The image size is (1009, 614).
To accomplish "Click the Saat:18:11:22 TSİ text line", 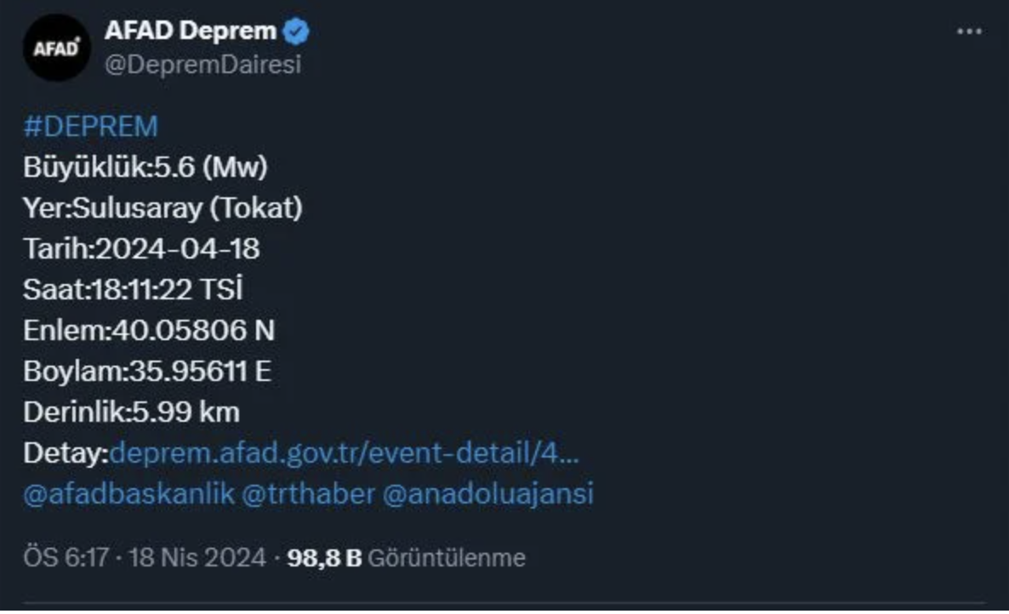I will click(x=133, y=290).
